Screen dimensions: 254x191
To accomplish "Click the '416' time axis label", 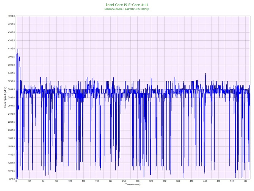I will tap(191, 181).
